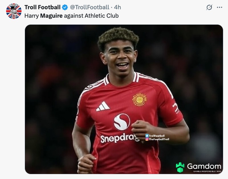Click the Adidas logo on the jersey
The image size is (228, 179).
click(103, 106)
